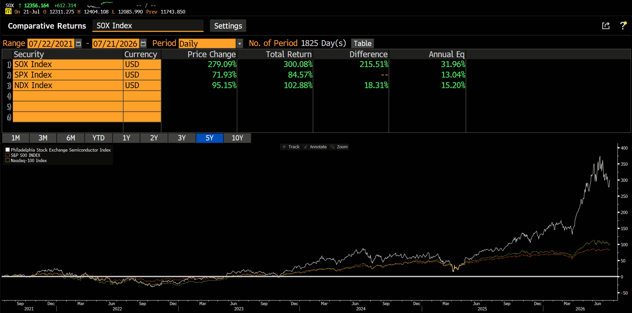Open the Settings button

[228, 26]
